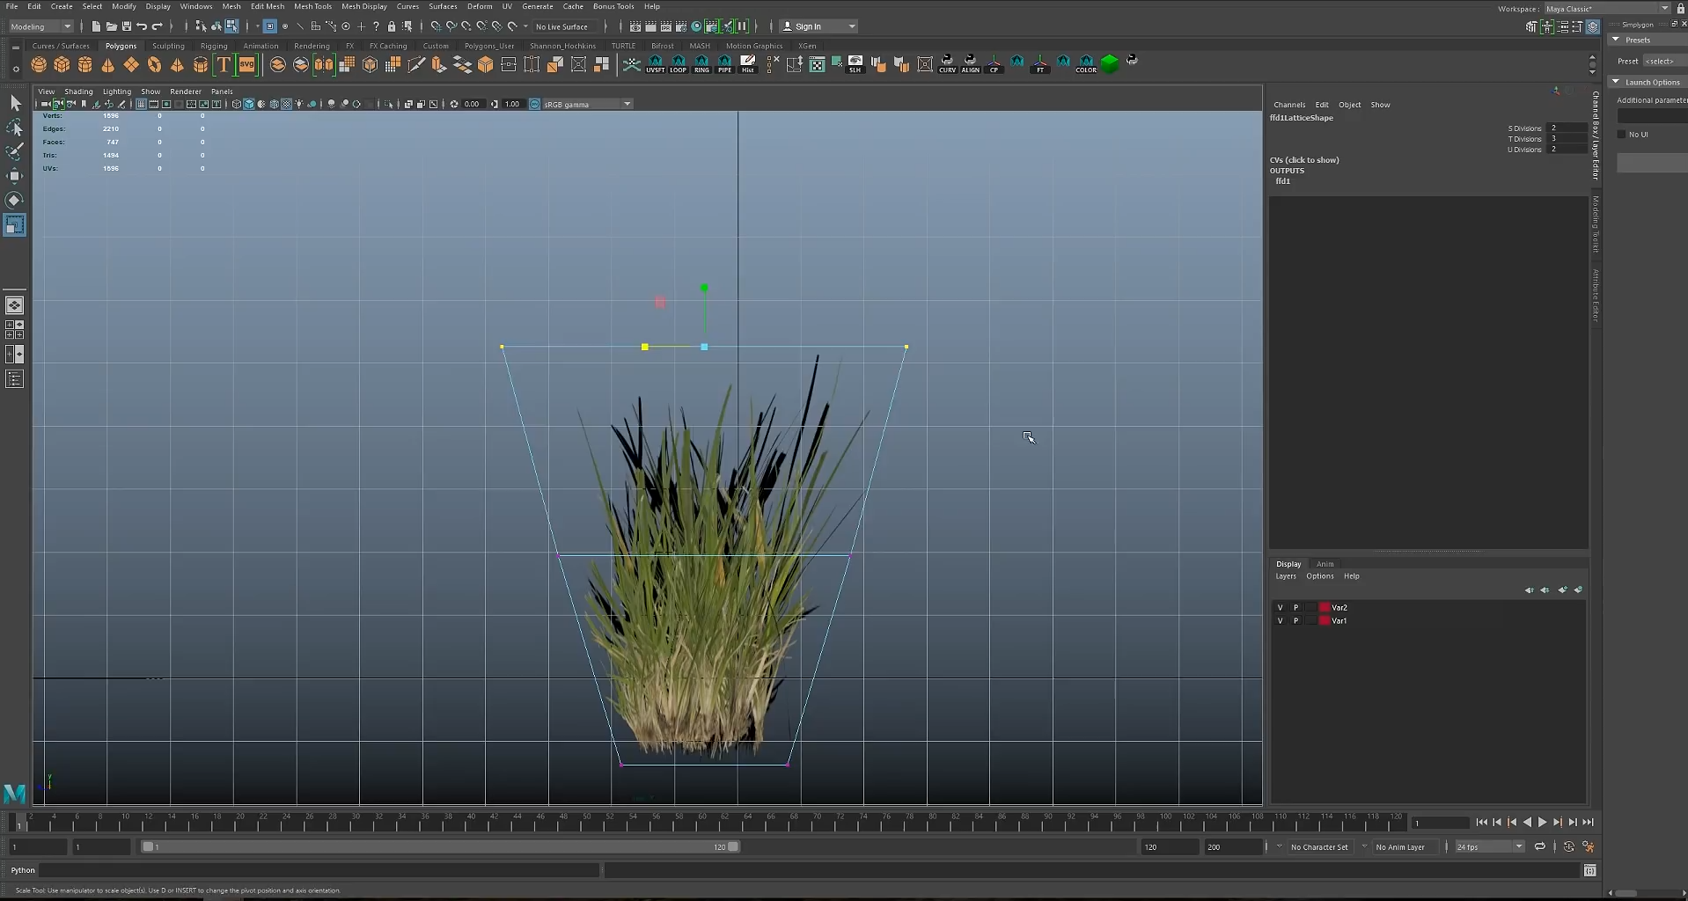Activate the Scale tool in toolbox
This screenshot has width=1688, height=901.
pos(15,225)
